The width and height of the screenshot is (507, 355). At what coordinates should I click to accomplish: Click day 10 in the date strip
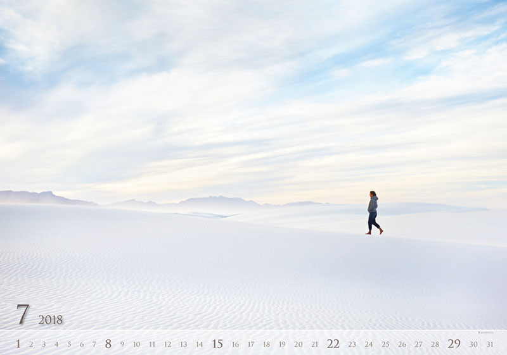pyautogui.click(x=136, y=344)
